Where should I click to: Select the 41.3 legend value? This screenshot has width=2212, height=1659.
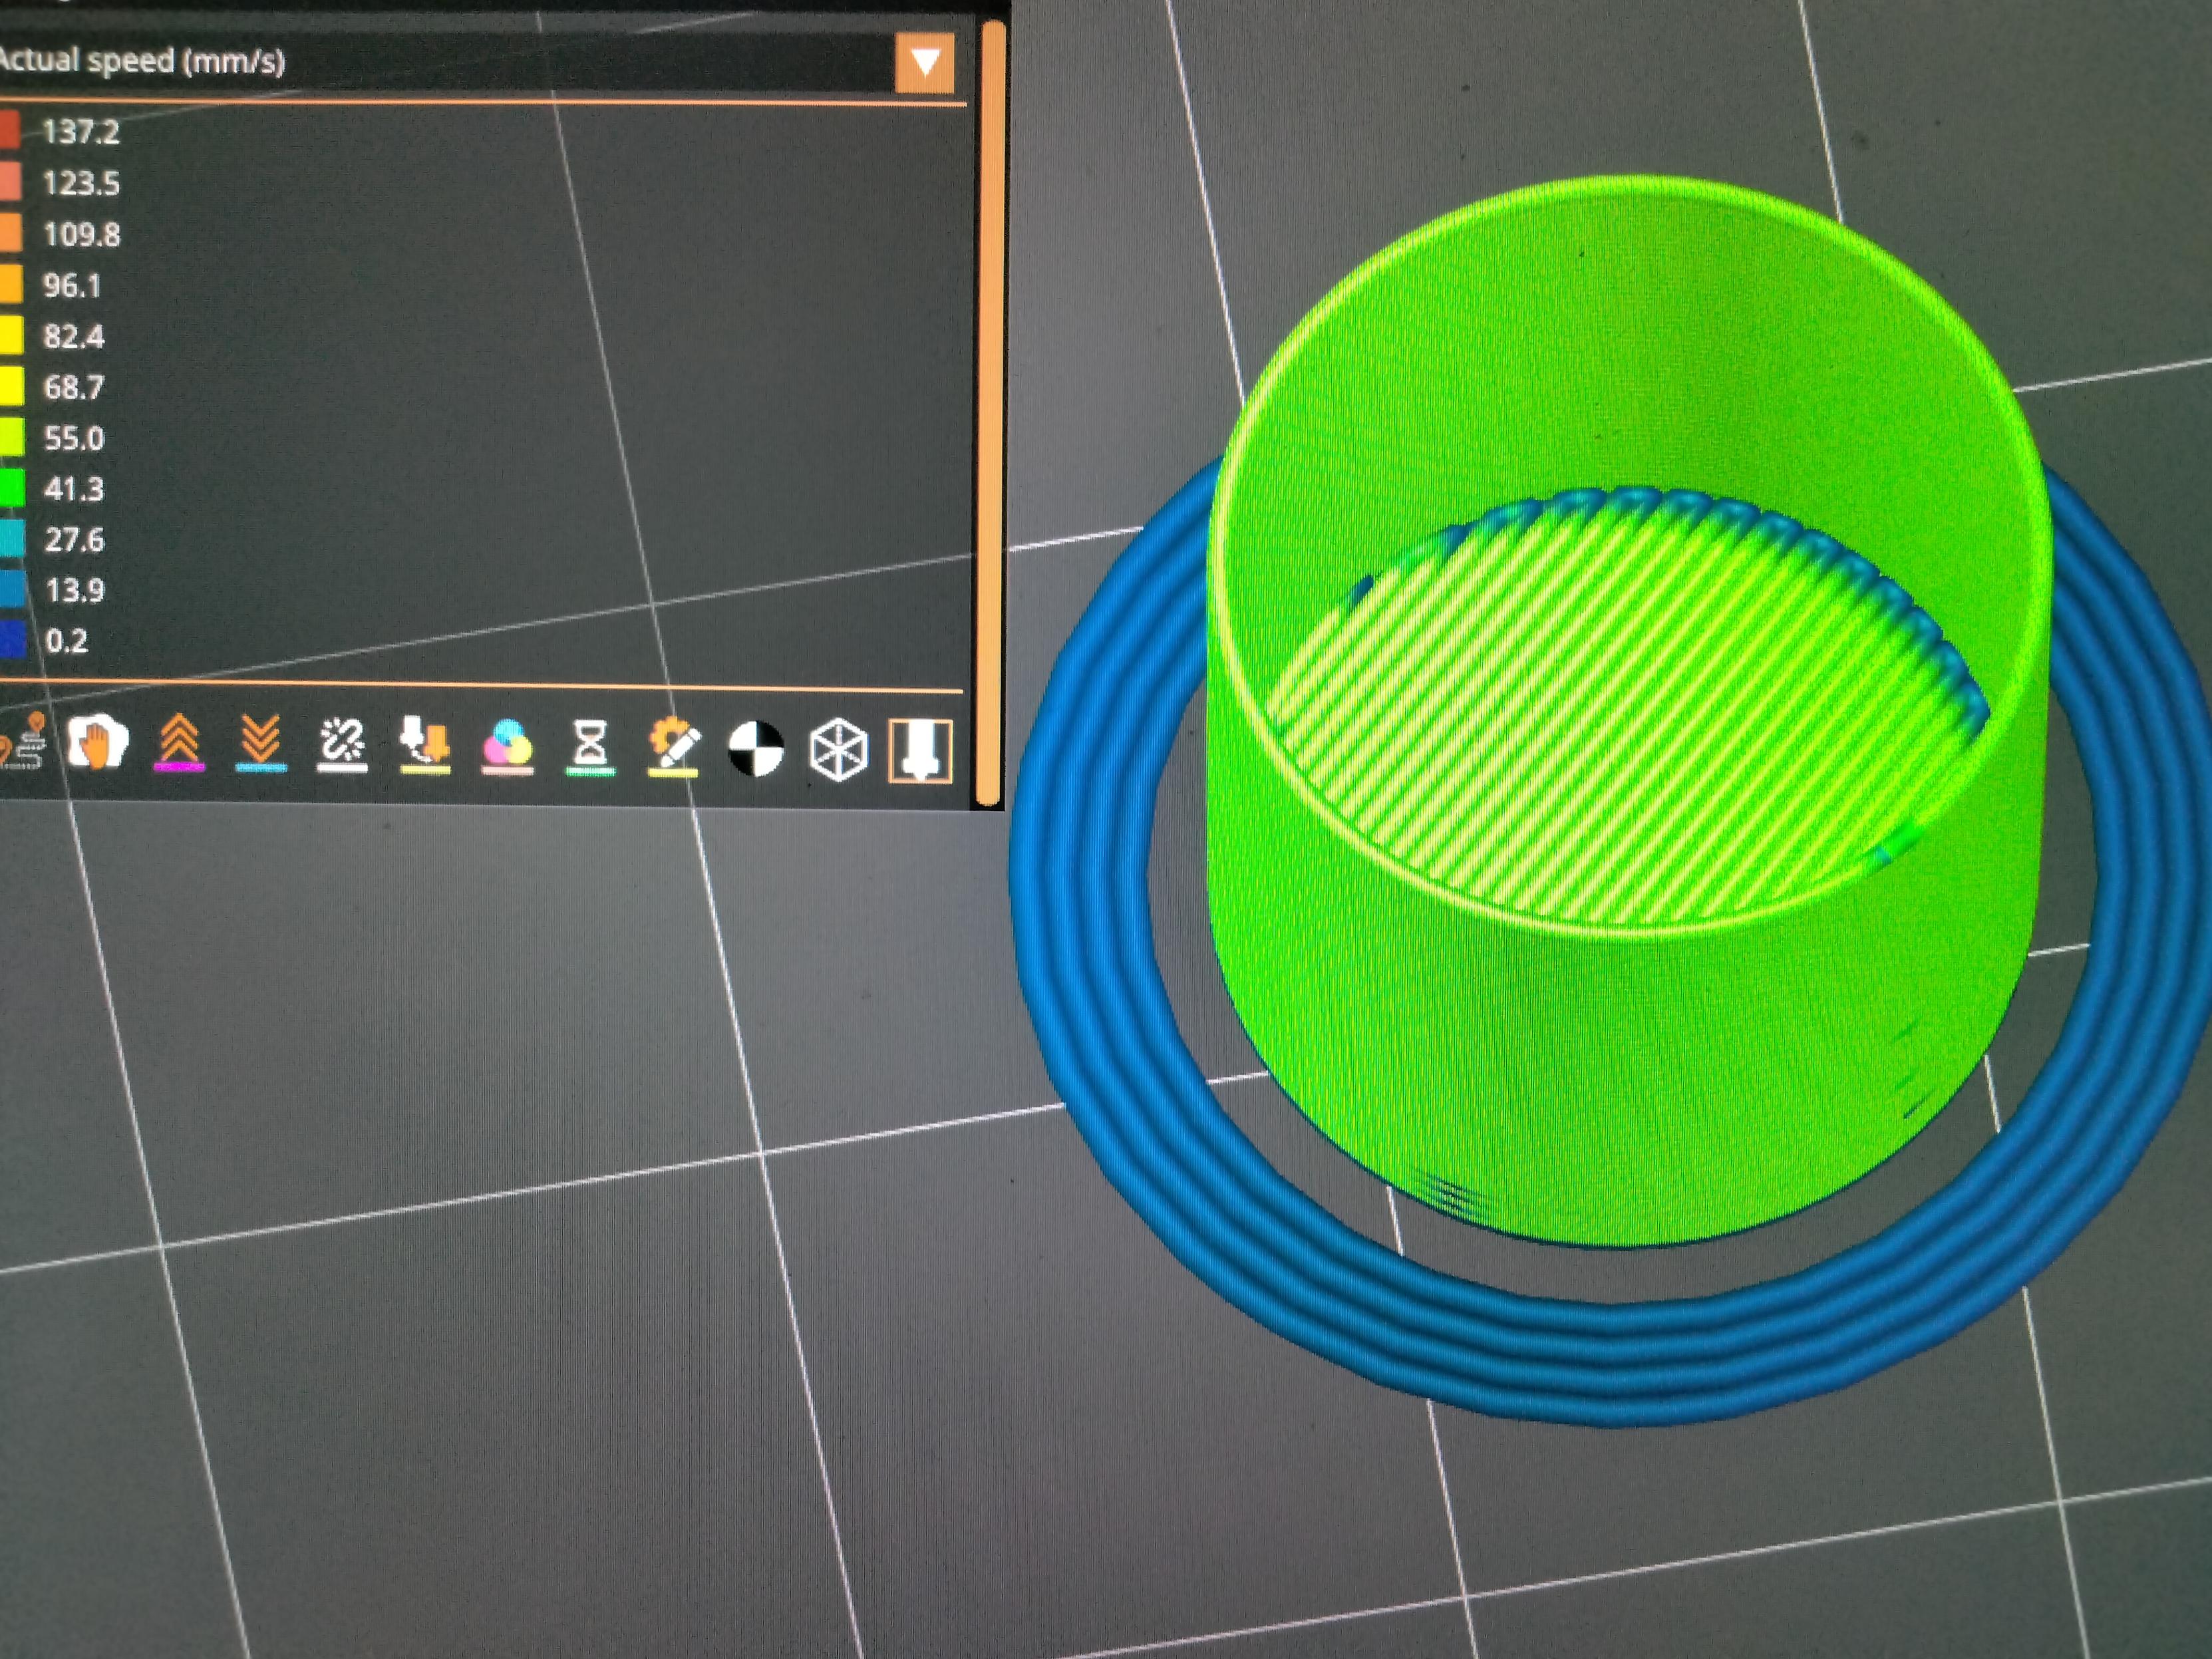[74, 489]
